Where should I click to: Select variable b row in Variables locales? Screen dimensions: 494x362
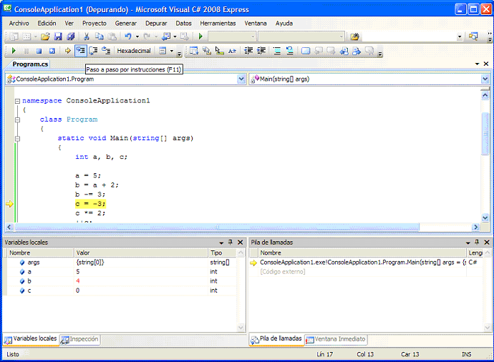[32, 281]
